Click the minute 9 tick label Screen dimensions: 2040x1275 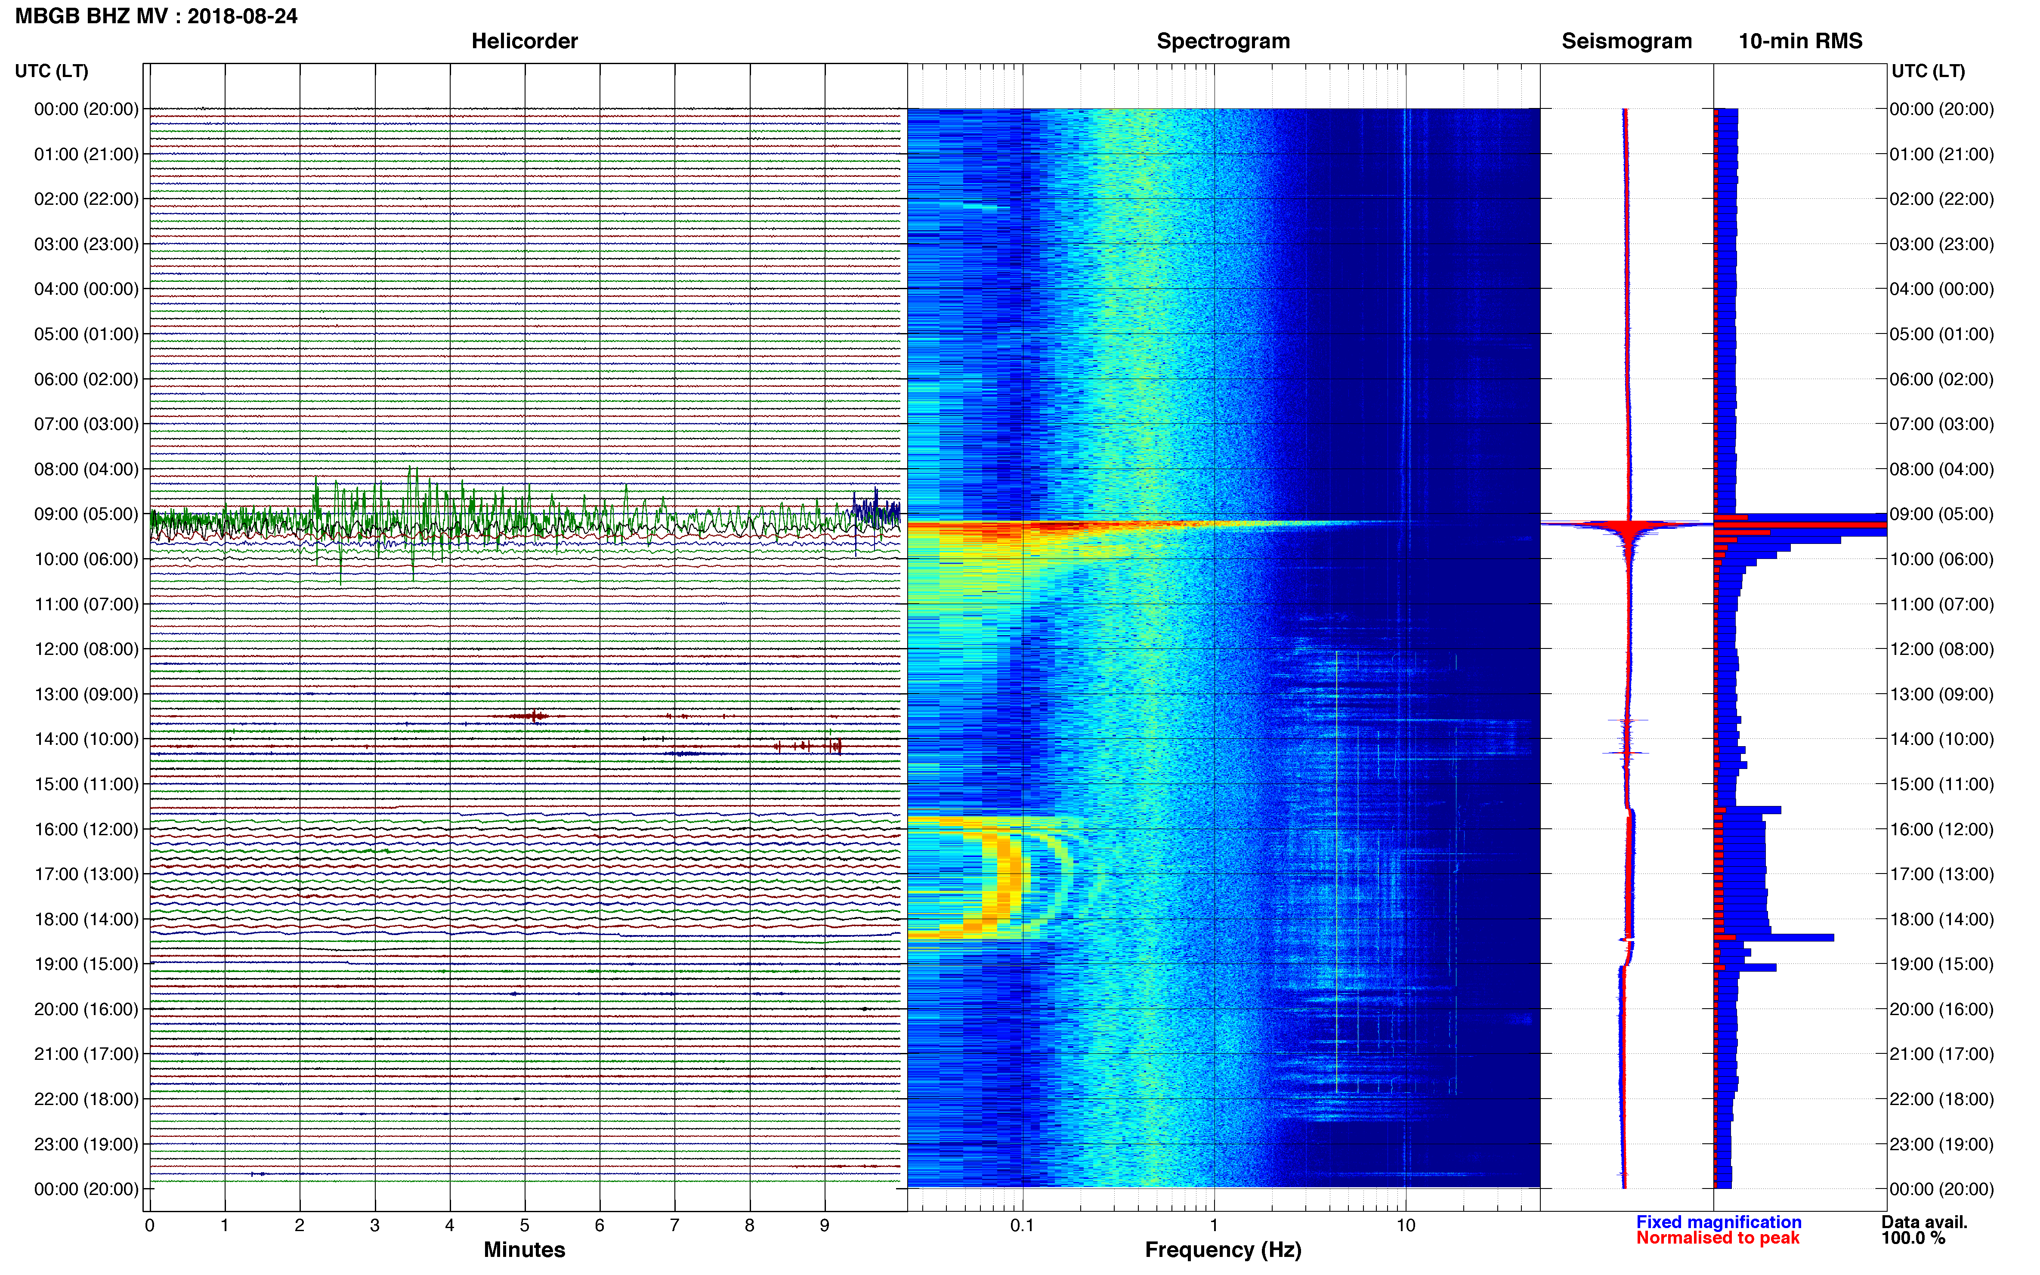click(825, 1225)
